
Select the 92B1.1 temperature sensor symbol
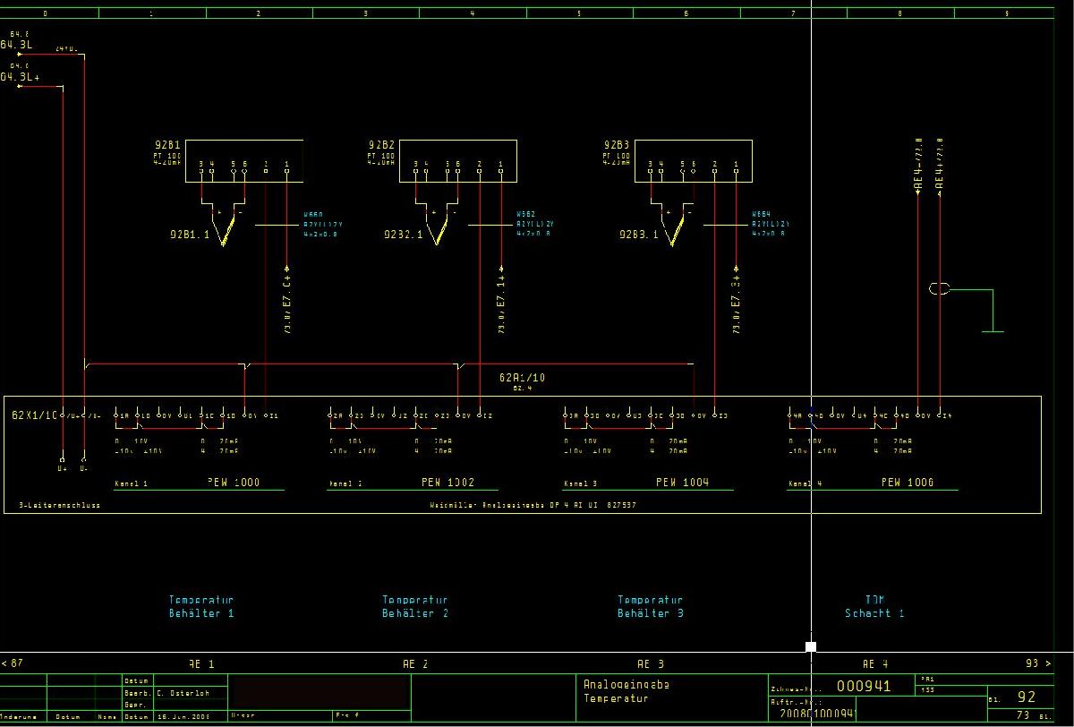(225, 230)
